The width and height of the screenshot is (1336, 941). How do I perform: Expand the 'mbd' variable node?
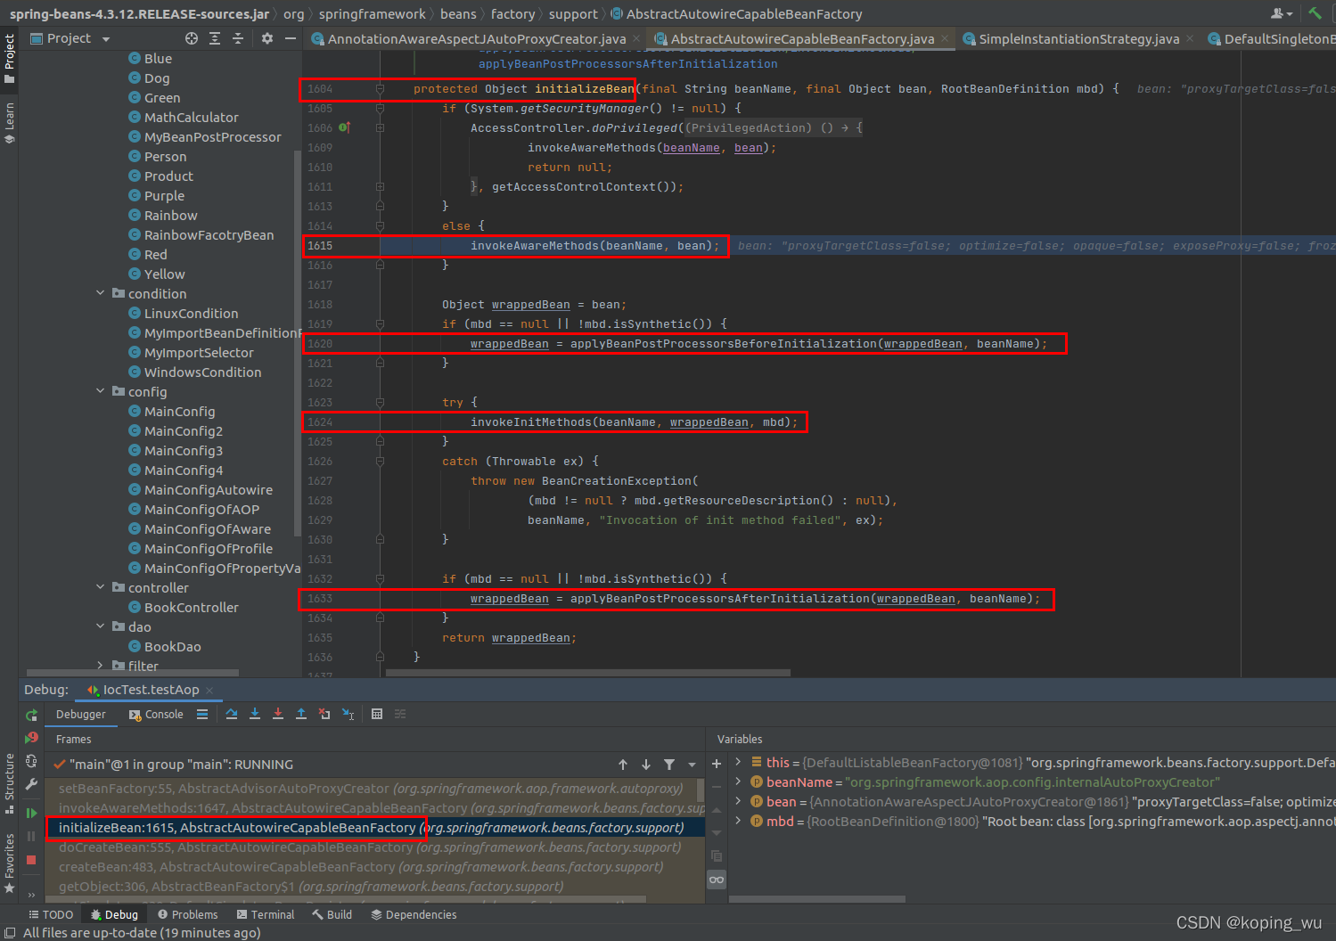point(738,821)
